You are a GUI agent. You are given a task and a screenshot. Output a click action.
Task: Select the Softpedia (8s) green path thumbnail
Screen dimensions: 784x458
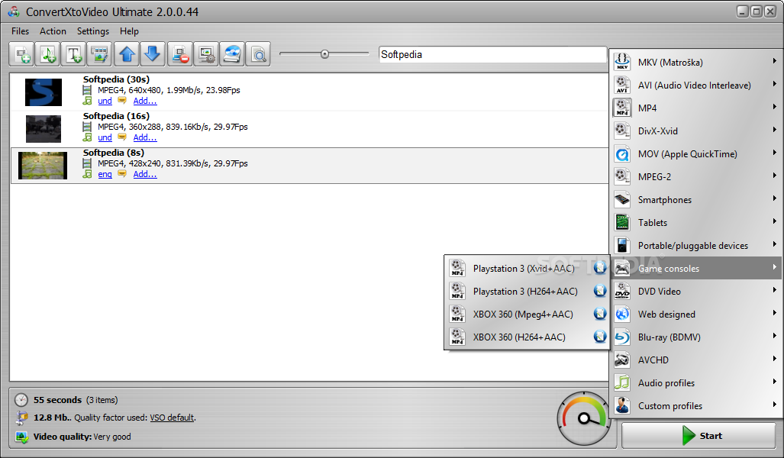pos(43,165)
